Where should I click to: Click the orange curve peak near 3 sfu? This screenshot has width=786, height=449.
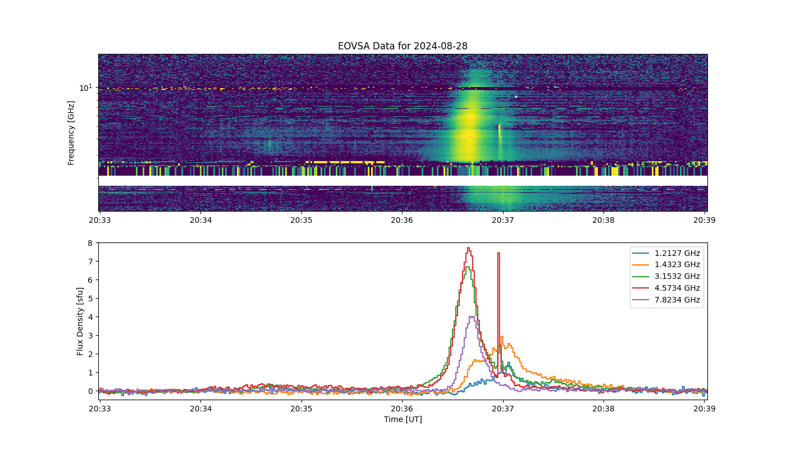coord(501,337)
